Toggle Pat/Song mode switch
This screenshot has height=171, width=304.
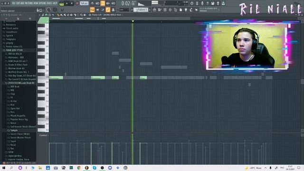click(61, 4)
